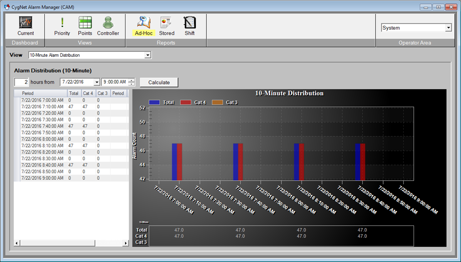Decrease the time with the down spinner
The width and height of the screenshot is (461, 262).
(x=132, y=84)
